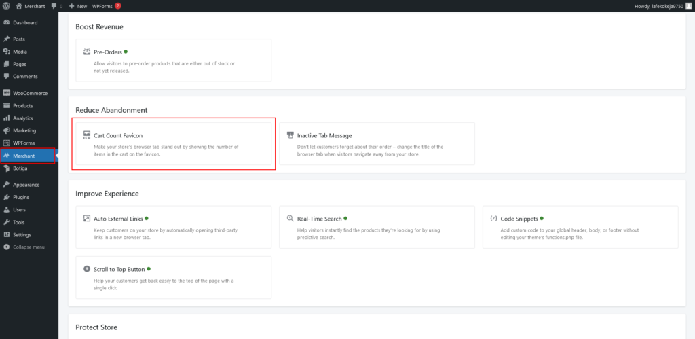Click the Users person icon
The image size is (695, 339).
[6, 209]
